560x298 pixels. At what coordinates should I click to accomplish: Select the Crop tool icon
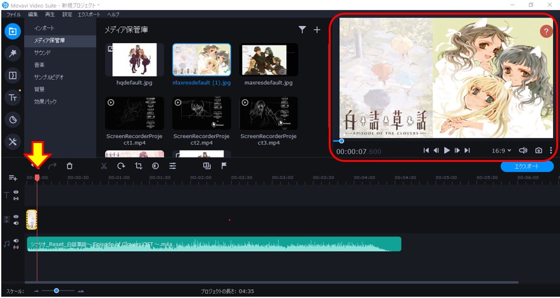(x=138, y=166)
